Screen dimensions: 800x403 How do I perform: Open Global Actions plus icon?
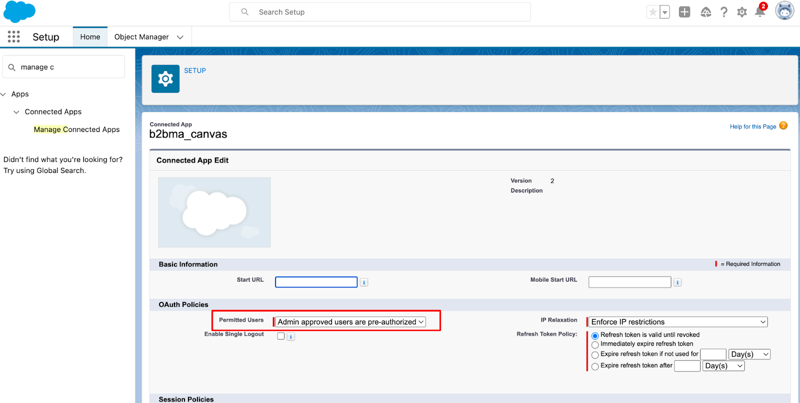pos(684,12)
